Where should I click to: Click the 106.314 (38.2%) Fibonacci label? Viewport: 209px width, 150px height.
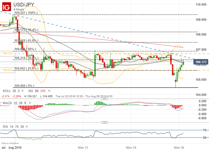coord(25,58)
